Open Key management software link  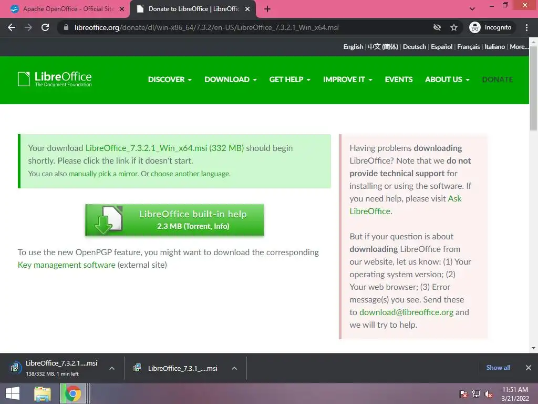(67, 265)
